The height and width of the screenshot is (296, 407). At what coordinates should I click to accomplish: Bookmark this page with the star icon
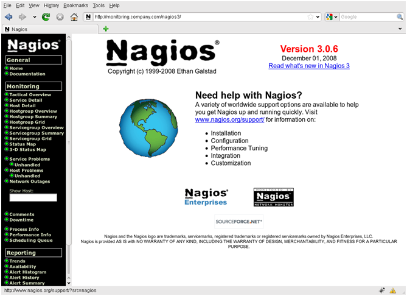[310, 17]
